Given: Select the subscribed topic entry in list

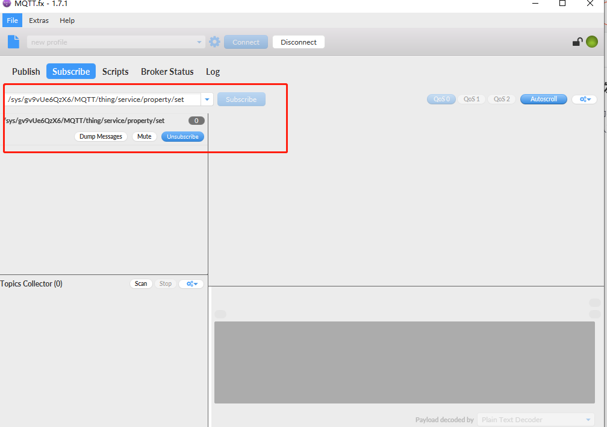Looking at the screenshot, I should coord(104,130).
